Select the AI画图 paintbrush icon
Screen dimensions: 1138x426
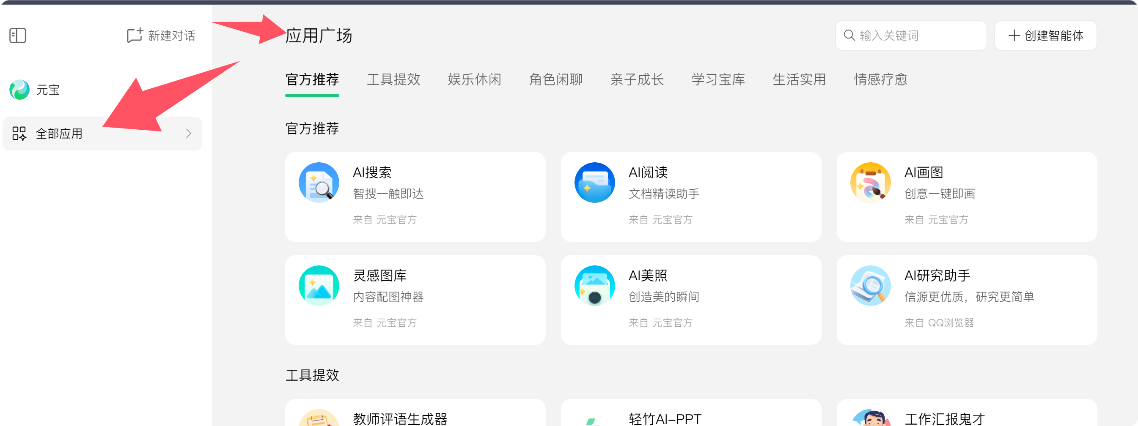tap(870, 182)
